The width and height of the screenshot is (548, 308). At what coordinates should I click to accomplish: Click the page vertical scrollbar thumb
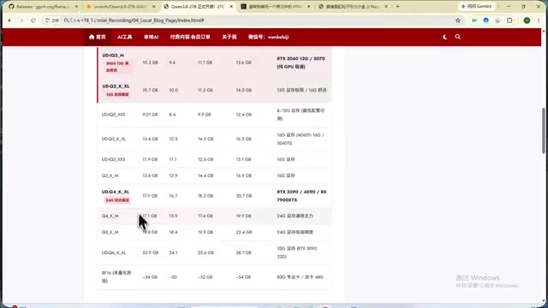(544, 130)
